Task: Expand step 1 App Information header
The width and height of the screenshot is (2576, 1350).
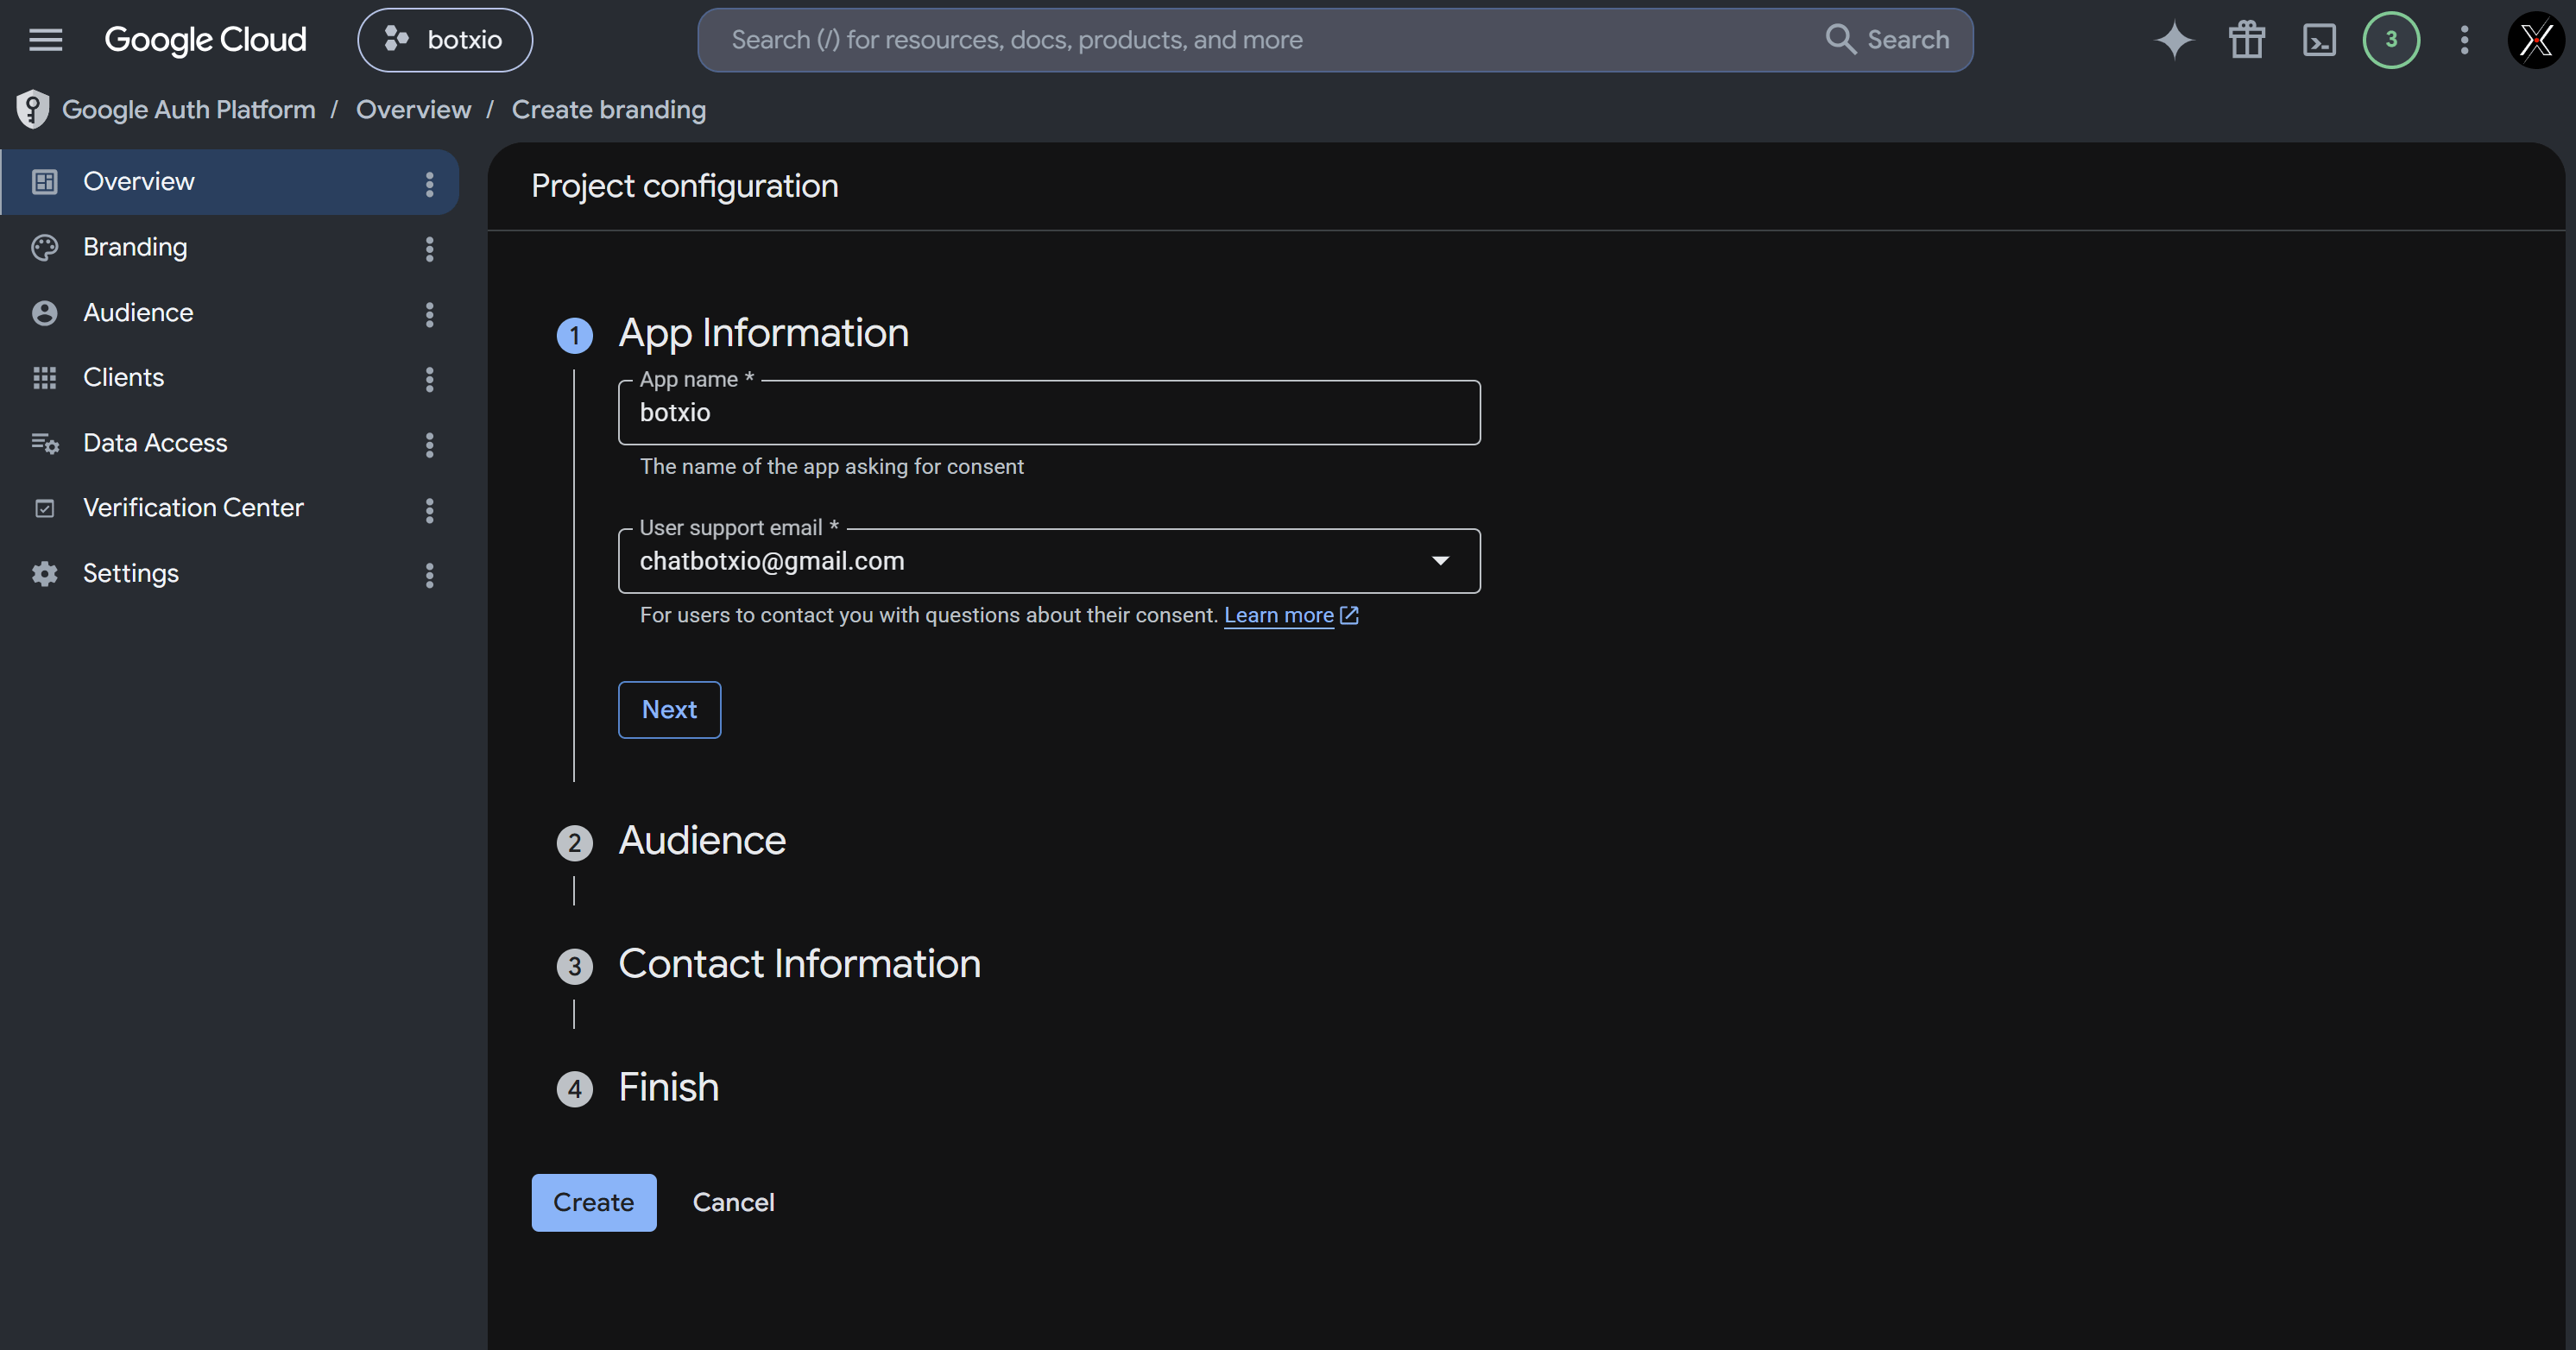Action: point(763,333)
